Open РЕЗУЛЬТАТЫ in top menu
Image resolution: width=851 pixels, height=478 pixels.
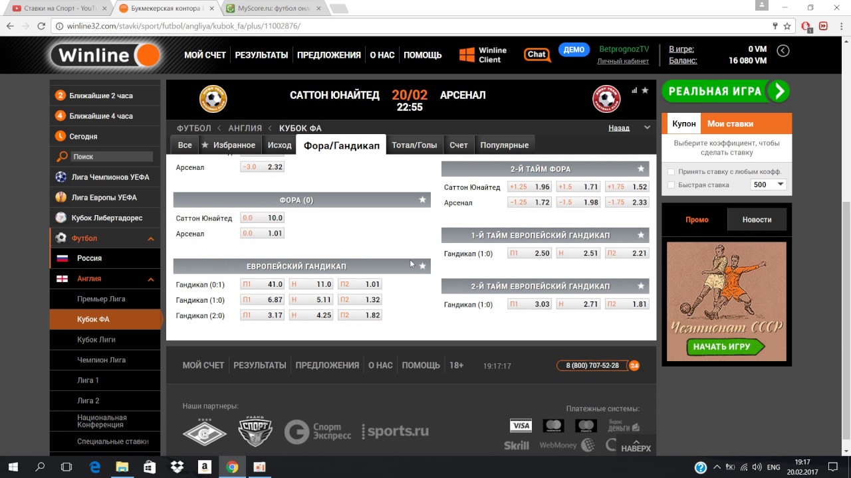pos(261,55)
